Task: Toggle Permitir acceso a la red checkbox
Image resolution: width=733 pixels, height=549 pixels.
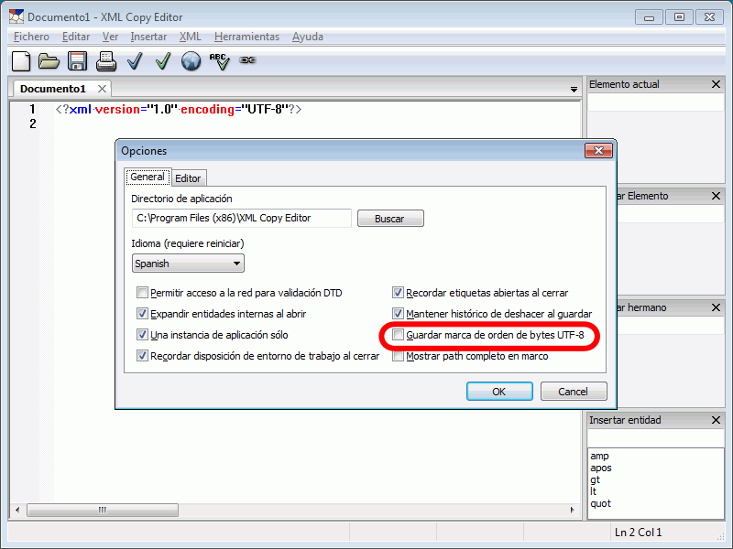Action: click(x=142, y=293)
